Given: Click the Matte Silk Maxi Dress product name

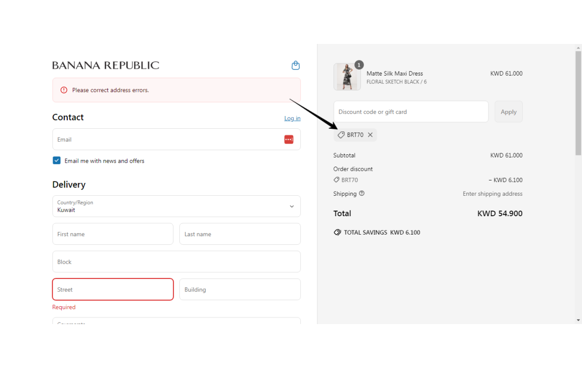Looking at the screenshot, I should 395,74.
